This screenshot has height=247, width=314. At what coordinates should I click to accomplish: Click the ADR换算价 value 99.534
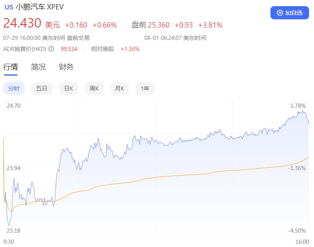coord(69,49)
